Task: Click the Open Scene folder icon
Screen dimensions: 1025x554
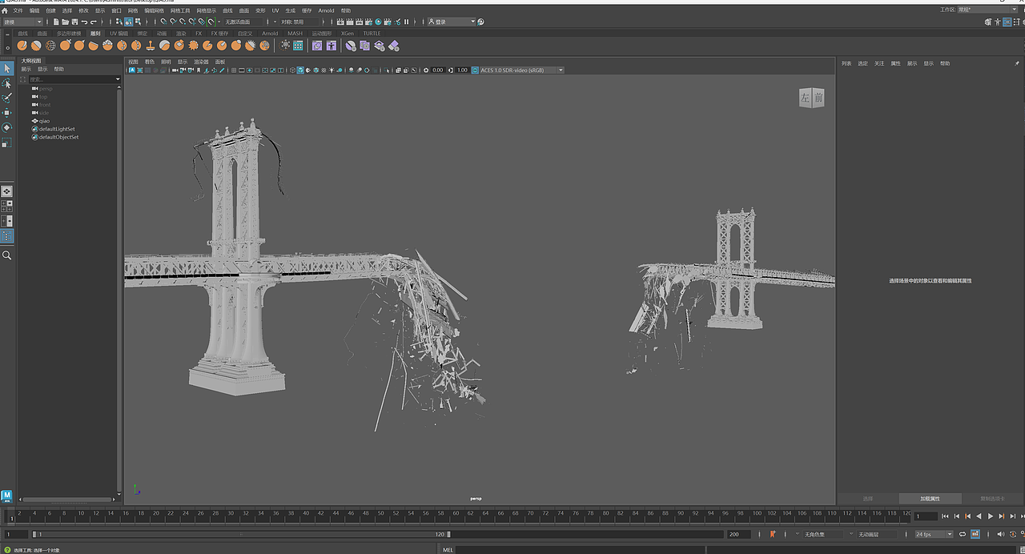Action: coord(65,22)
